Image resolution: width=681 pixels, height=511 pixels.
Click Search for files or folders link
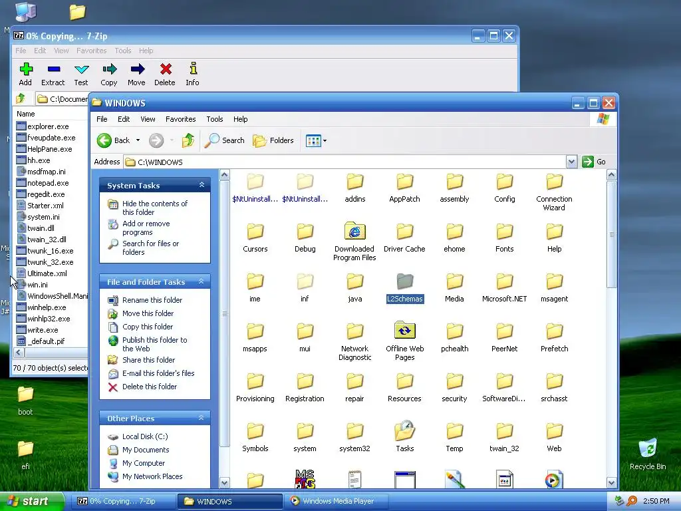coord(150,248)
